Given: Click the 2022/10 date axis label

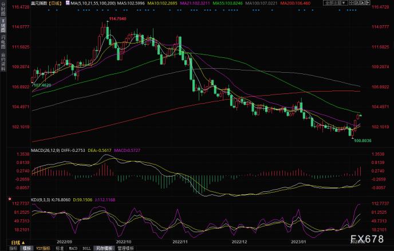Looking at the screenshot, I should 123,242.
